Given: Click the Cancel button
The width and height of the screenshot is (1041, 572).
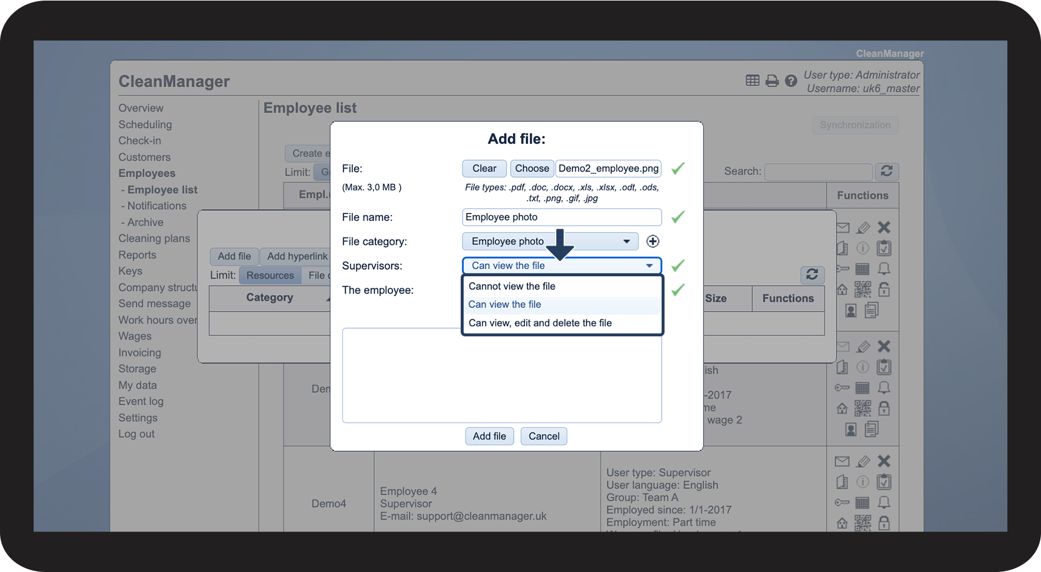Looking at the screenshot, I should pos(544,436).
